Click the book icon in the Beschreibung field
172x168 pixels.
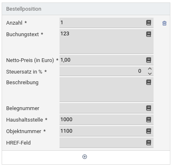149,82
